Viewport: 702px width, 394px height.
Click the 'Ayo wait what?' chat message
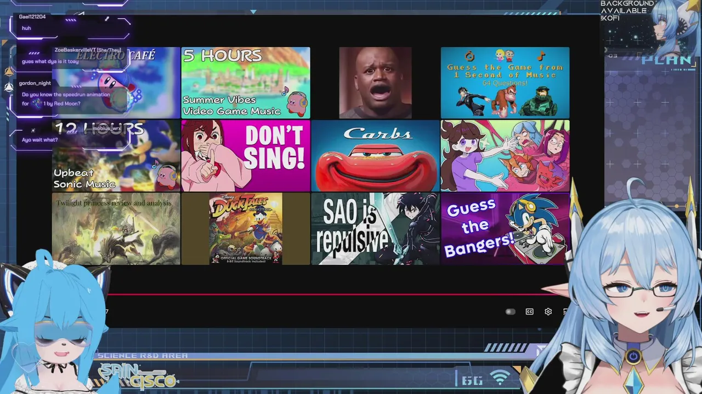[39, 140]
